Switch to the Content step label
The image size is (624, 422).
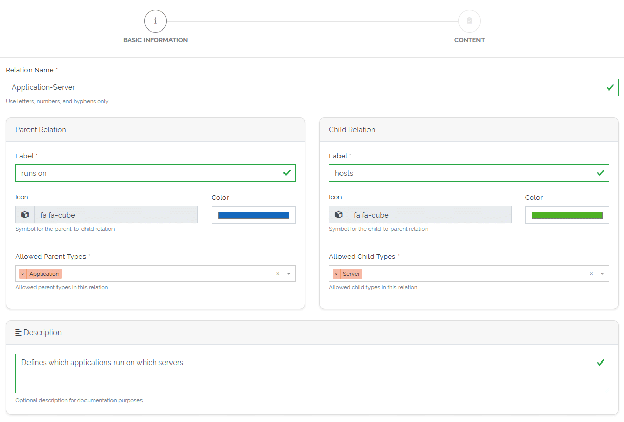pos(469,40)
